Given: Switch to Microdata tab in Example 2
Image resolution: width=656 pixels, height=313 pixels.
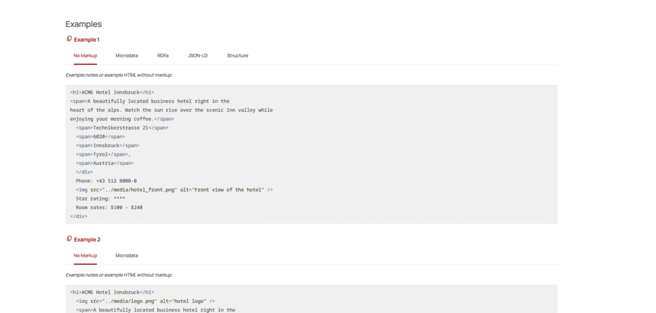Looking at the screenshot, I should click(127, 256).
